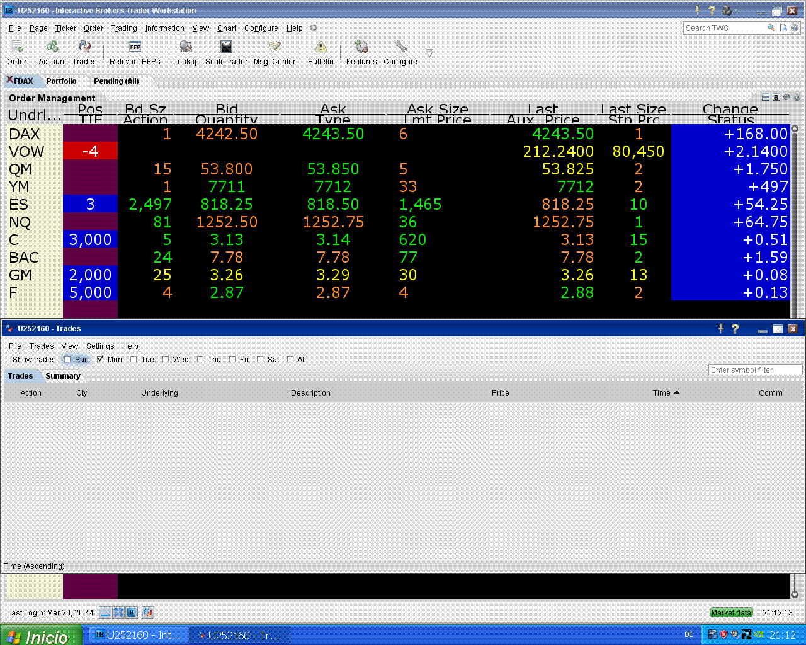
Task: Open the Trades toolbar icon
Action: tap(84, 52)
